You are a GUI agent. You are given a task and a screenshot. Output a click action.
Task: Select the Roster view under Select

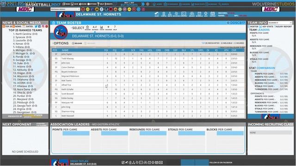coord(87,28)
